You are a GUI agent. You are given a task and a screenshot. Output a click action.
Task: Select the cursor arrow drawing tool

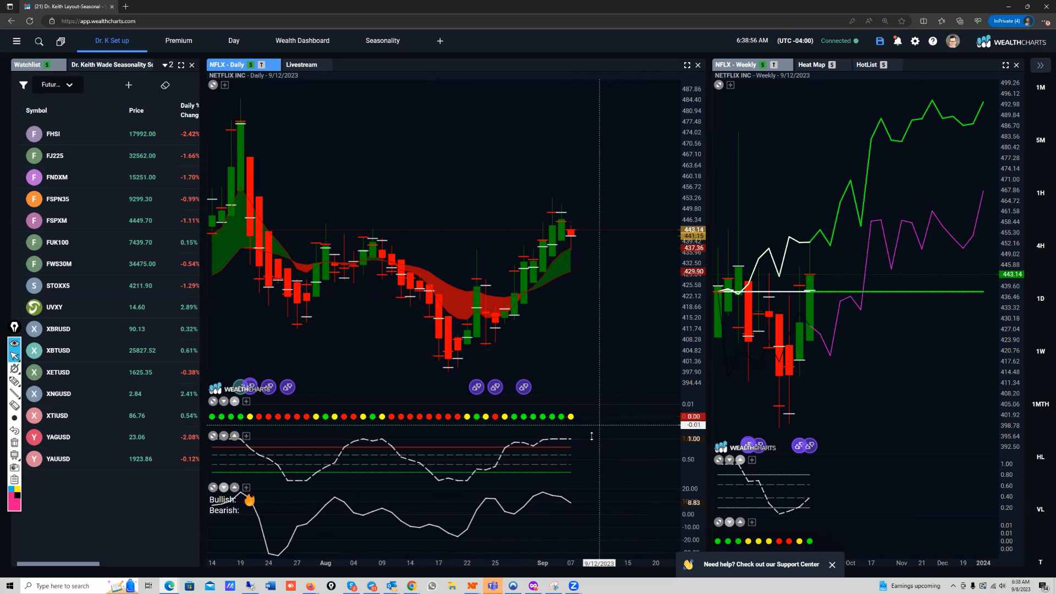14,356
